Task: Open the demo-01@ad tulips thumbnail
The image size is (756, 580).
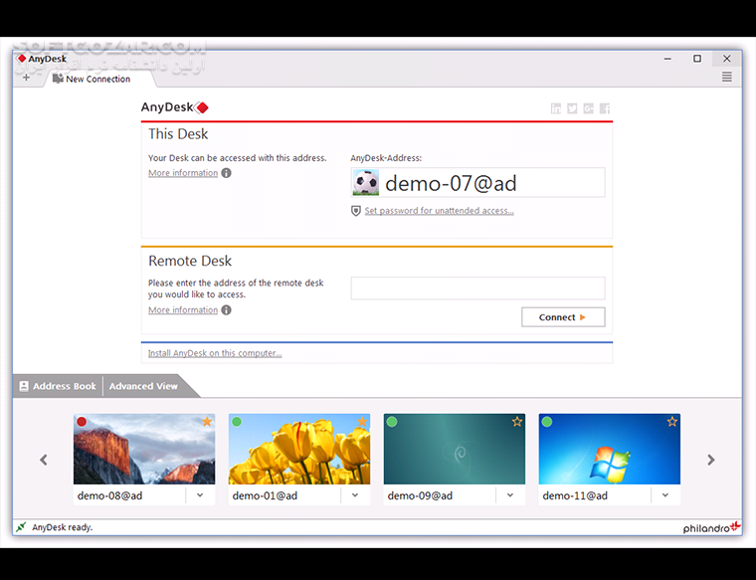Action: click(x=299, y=449)
